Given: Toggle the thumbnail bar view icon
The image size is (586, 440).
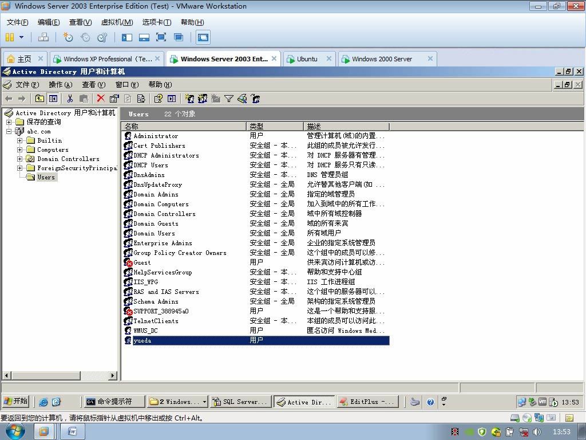Looking at the screenshot, I should pos(144,37).
